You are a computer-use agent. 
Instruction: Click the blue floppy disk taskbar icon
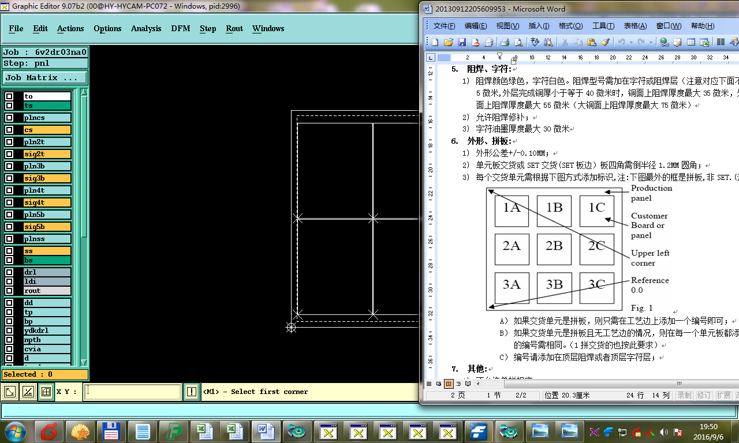tap(111, 431)
